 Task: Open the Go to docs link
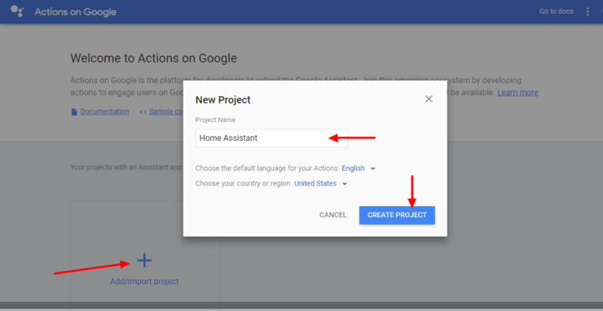557,11
